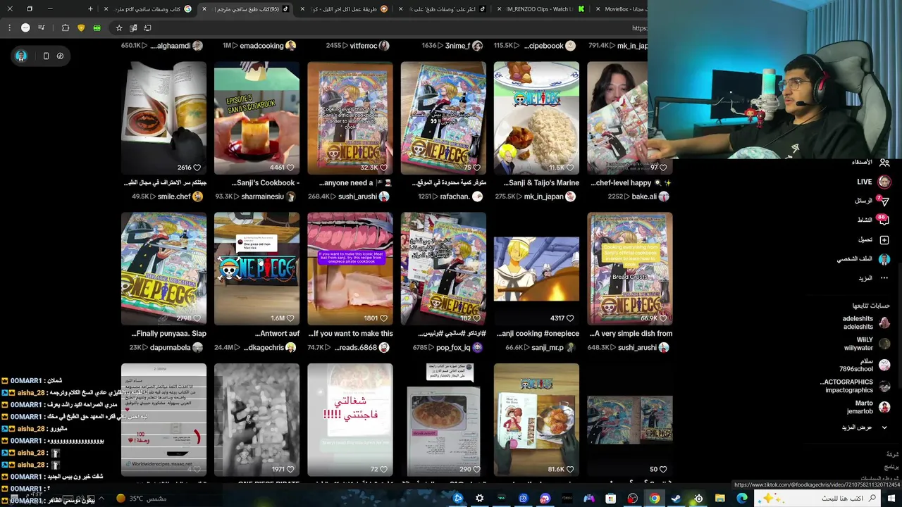902x507 pixels.
Task: Like the 4317-likes Sanji cooking video
Action: 570,318
